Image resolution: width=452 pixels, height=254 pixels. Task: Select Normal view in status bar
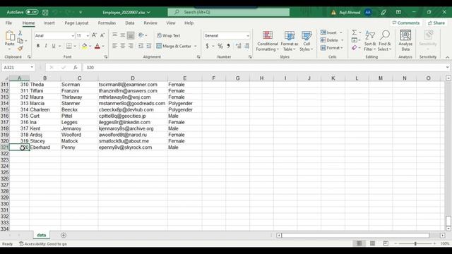coord(359,243)
